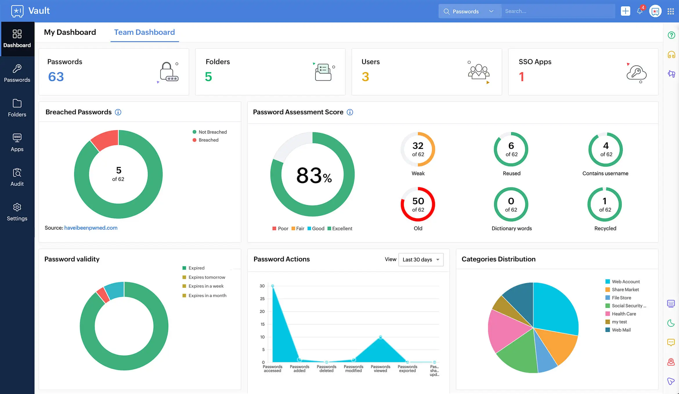This screenshot has width=679, height=394.
Task: Click user profile avatar icon
Action: [x=655, y=11]
